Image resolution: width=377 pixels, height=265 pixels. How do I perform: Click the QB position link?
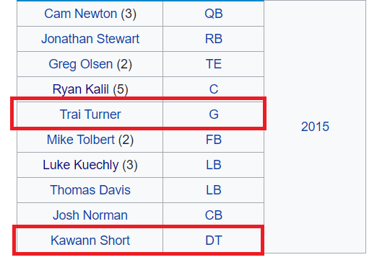[x=214, y=14]
